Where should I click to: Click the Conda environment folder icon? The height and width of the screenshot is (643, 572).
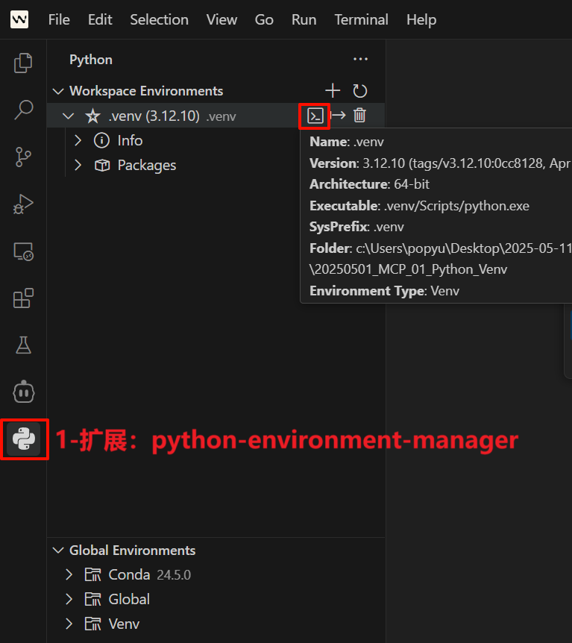92,575
